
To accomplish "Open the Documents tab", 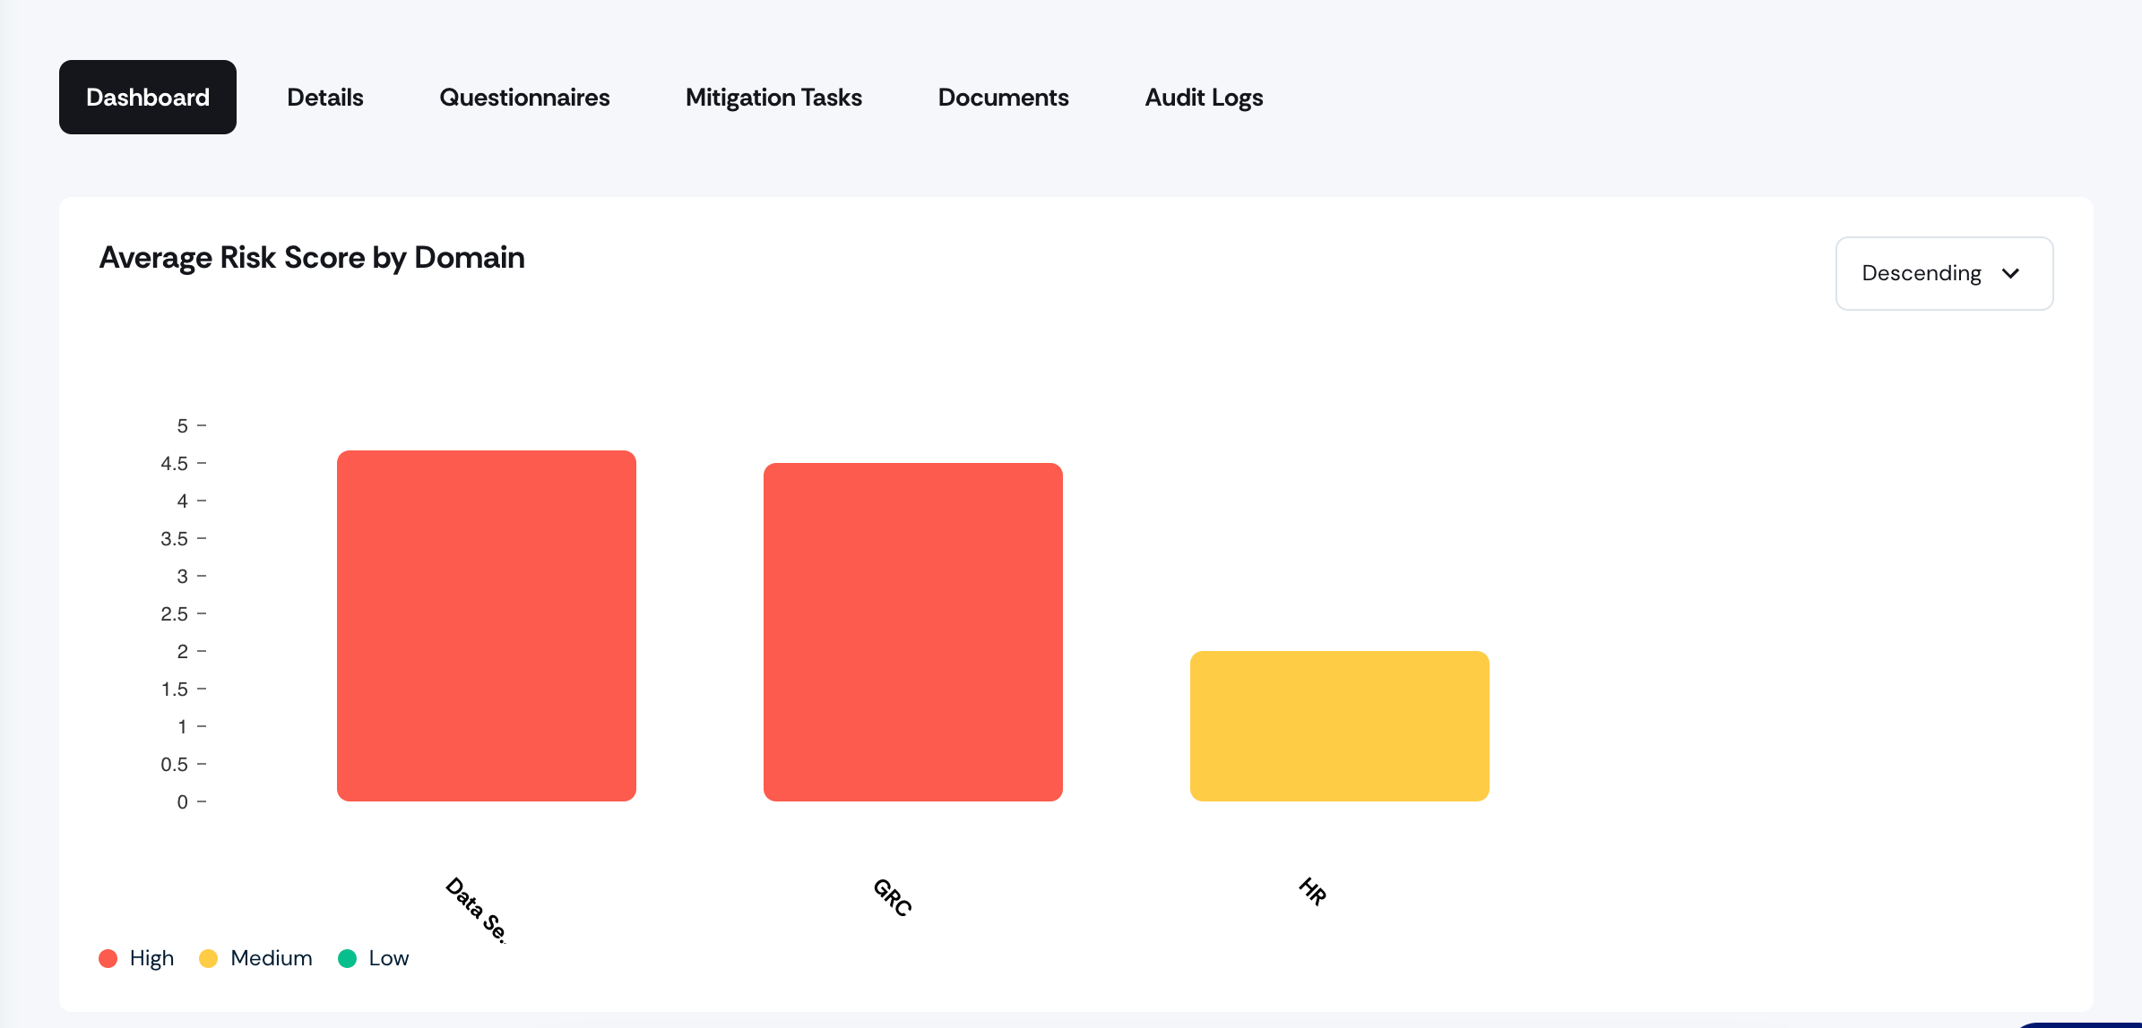I will (1003, 97).
